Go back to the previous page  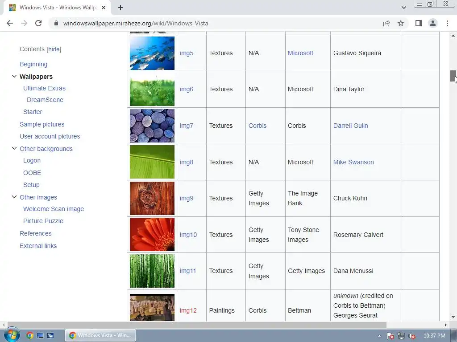tap(10, 23)
